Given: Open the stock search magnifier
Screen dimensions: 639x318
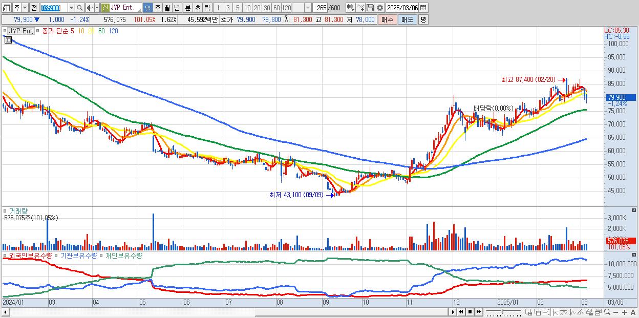Looking at the screenshot, I should point(80,8).
